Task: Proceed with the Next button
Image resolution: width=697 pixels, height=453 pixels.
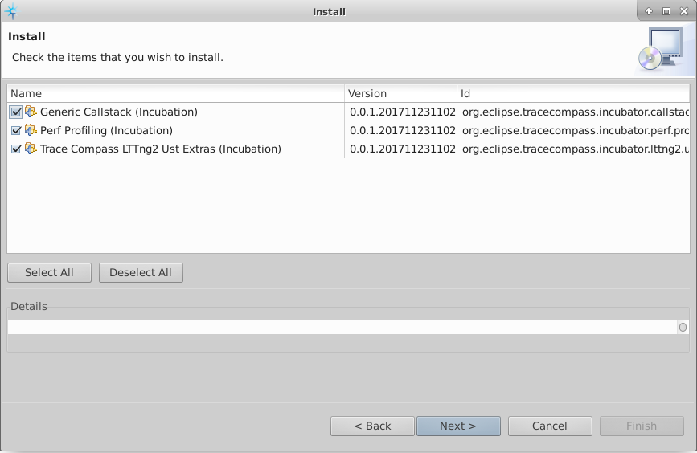Action: pyautogui.click(x=458, y=426)
